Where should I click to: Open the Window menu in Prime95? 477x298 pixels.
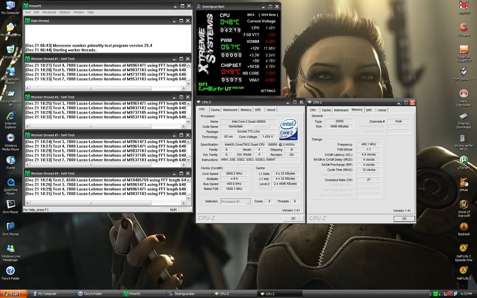78,13
